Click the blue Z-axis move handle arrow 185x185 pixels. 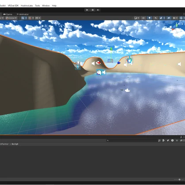pos(119,63)
